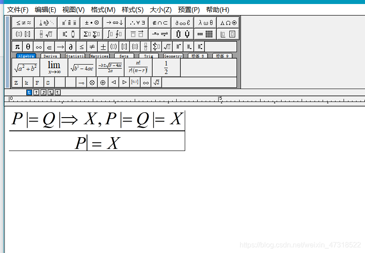This screenshot has width=365, height=253.
Task: Insert square root of 2 expression
Action: coord(157,82)
